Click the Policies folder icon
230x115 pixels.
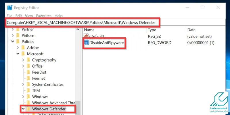(x=18, y=41)
